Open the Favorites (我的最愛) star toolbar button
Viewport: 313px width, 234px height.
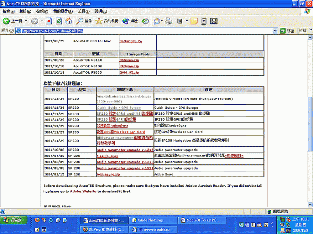107,21
